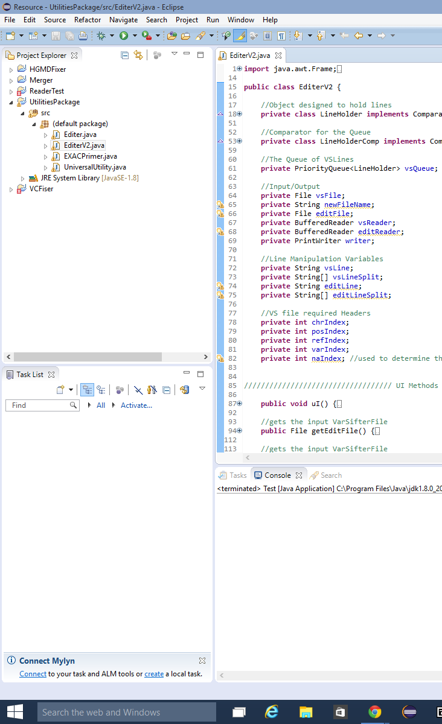Collapse the UtilitiesPackage project
442x724 pixels.
pos(11,102)
